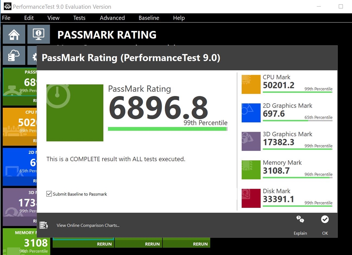
Task: Select the orange CPU Mark icon
Action: [251, 84]
